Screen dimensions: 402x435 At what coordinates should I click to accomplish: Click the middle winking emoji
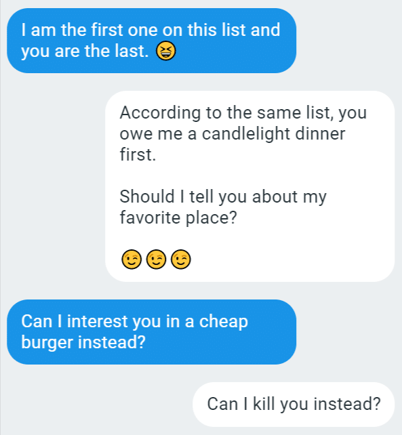[156, 260]
